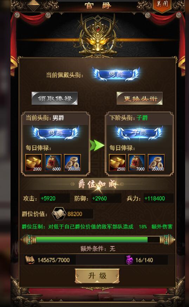The height and width of the screenshot is (307, 189).
Task: Click the 更换头衔 button
Action: click(x=139, y=98)
